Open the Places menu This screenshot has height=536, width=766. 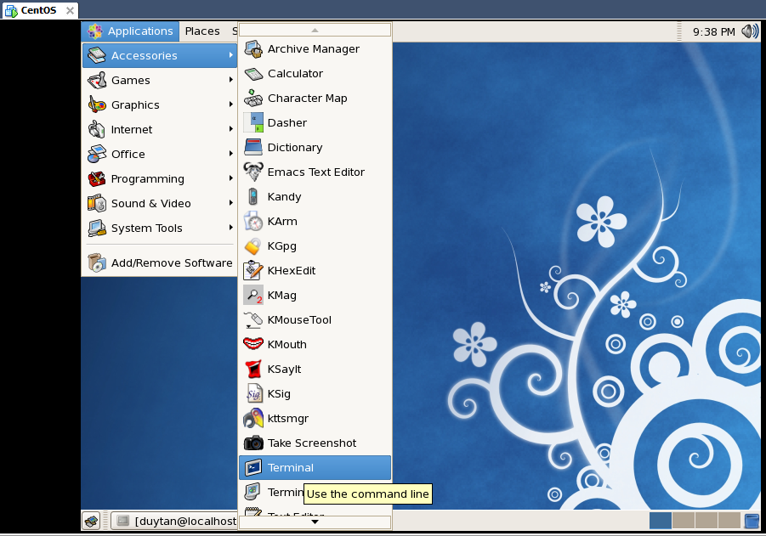(x=202, y=31)
